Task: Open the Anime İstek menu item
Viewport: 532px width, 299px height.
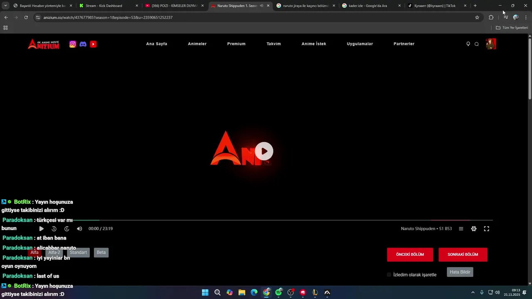Action: (x=314, y=44)
